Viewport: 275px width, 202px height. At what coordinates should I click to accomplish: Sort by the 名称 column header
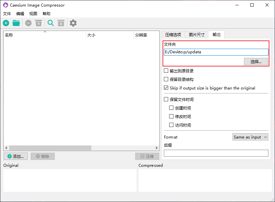point(45,35)
